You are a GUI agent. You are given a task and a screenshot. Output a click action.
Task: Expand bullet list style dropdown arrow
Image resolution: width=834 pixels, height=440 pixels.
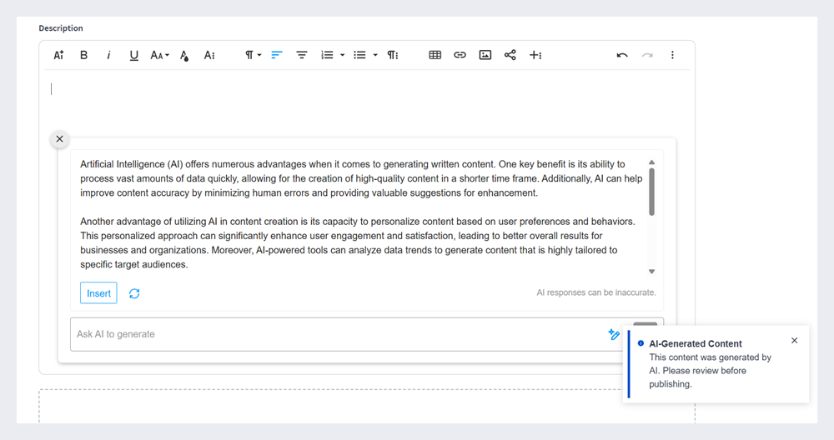tap(375, 55)
